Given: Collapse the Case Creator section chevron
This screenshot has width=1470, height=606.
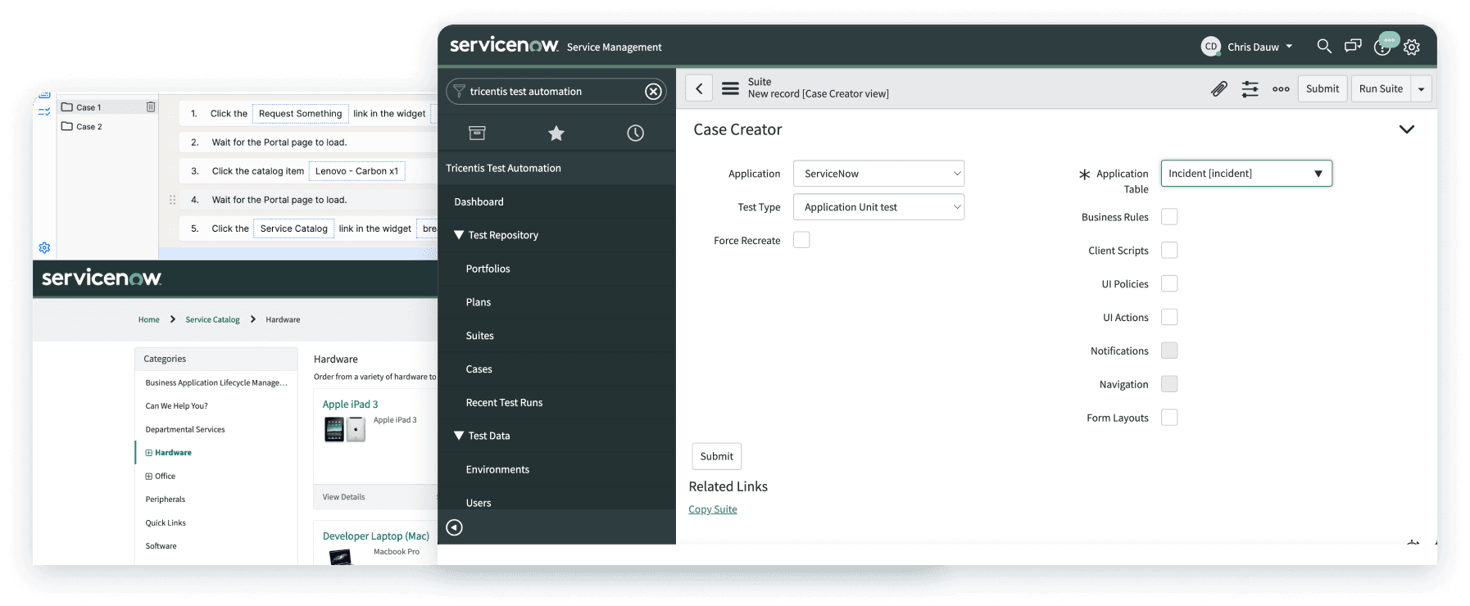Looking at the screenshot, I should click(x=1406, y=129).
